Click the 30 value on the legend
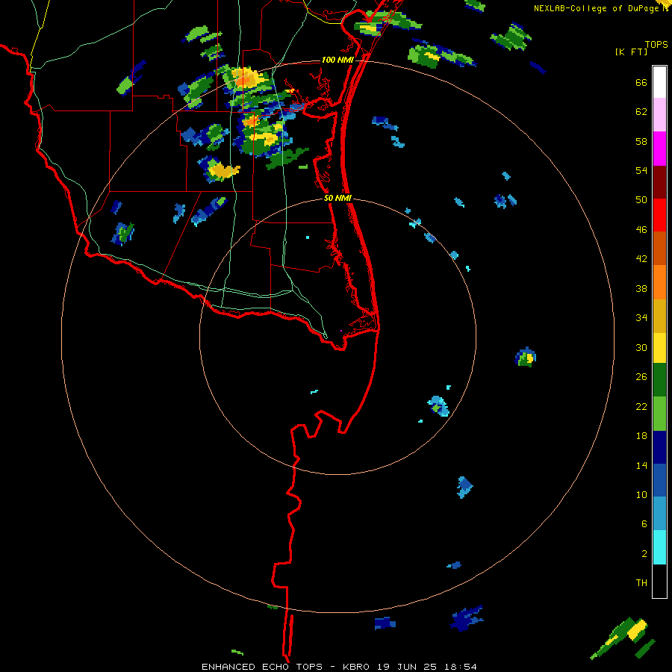Image resolution: width=672 pixels, height=672 pixels. click(641, 347)
